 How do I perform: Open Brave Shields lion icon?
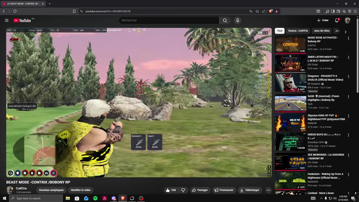[x=270, y=11]
